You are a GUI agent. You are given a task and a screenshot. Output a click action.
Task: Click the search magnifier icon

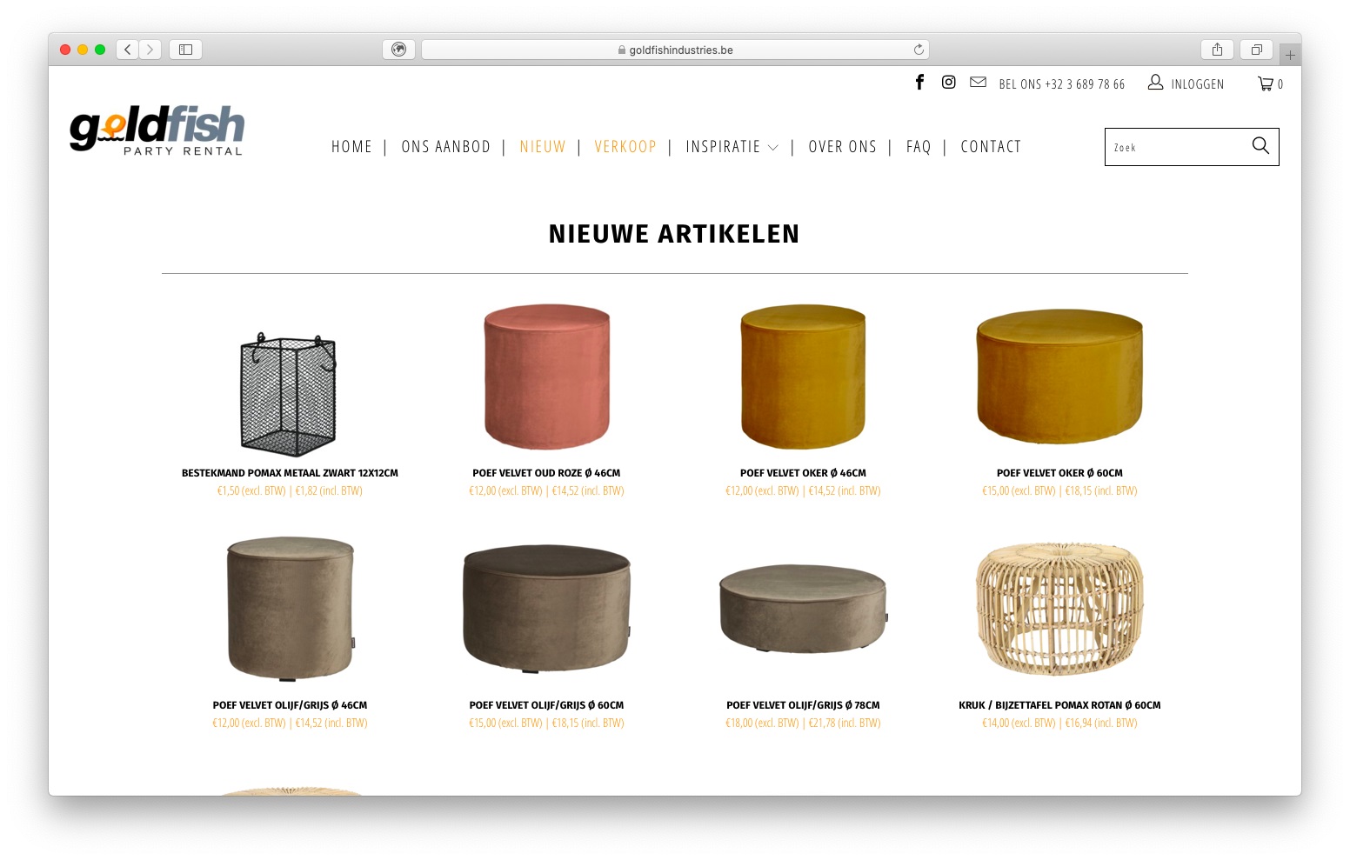coord(1260,146)
